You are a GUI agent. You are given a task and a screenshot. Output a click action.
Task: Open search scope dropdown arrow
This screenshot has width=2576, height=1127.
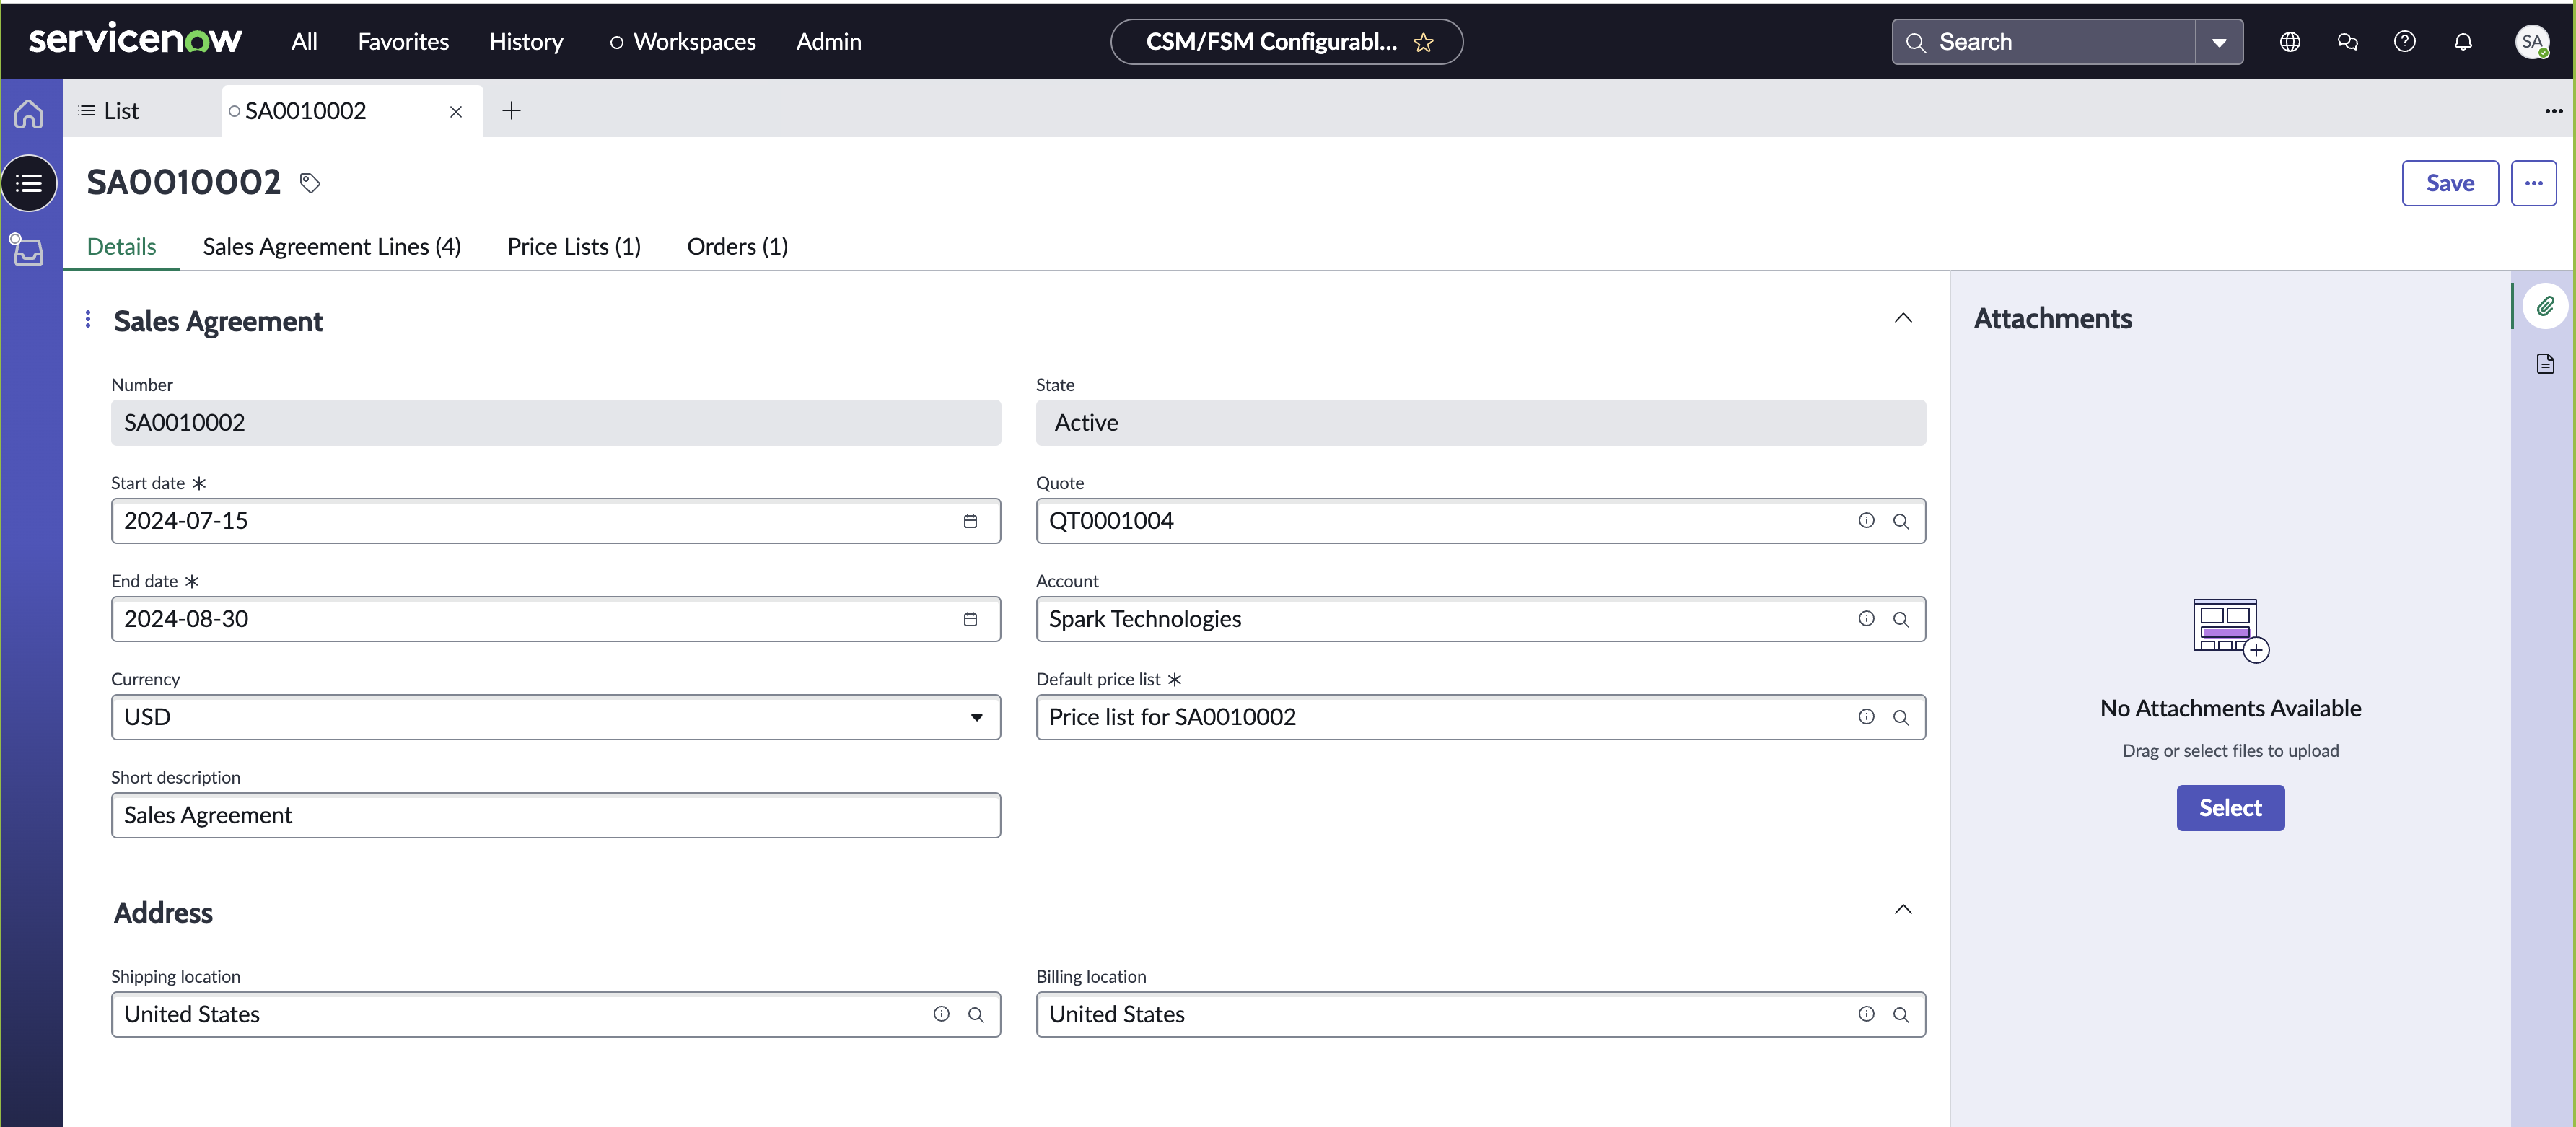[2219, 42]
